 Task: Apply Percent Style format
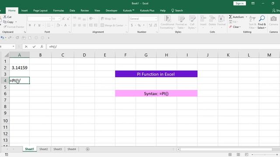[139, 25]
